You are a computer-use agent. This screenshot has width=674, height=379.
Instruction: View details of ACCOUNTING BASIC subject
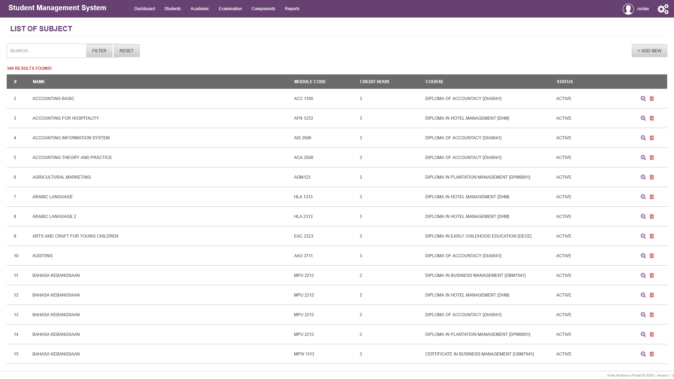[x=643, y=99]
